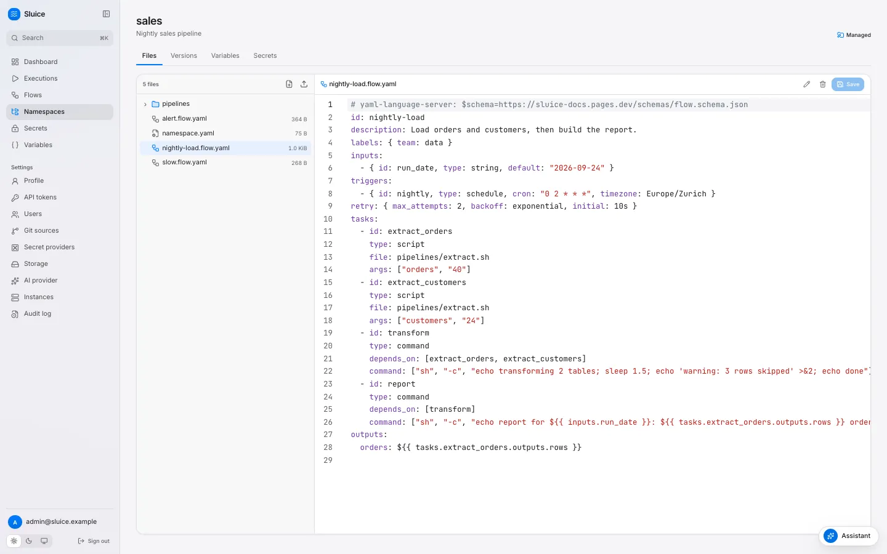Click the Managed badge
This screenshot has height=554, width=887.
854,35
